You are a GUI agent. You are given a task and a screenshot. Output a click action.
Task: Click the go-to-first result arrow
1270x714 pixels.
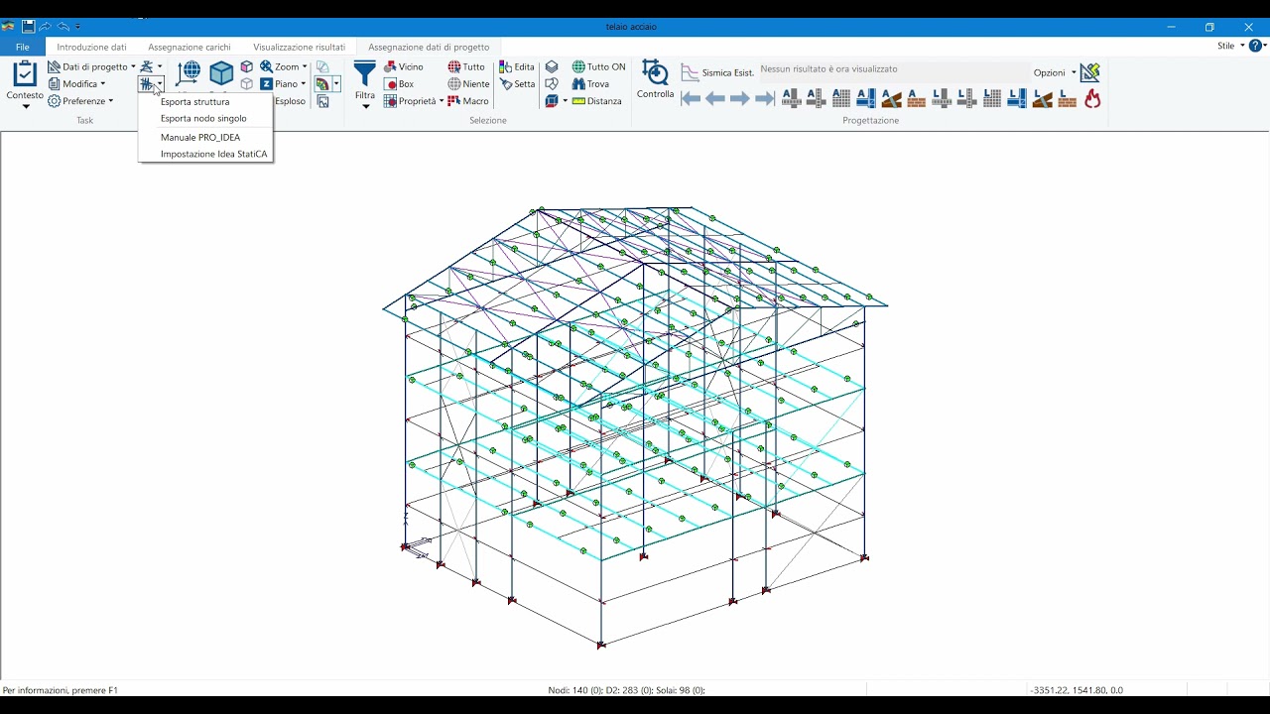point(692,98)
